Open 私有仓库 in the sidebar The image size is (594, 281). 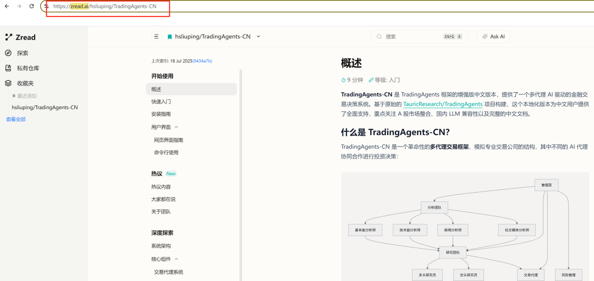pyautogui.click(x=28, y=69)
